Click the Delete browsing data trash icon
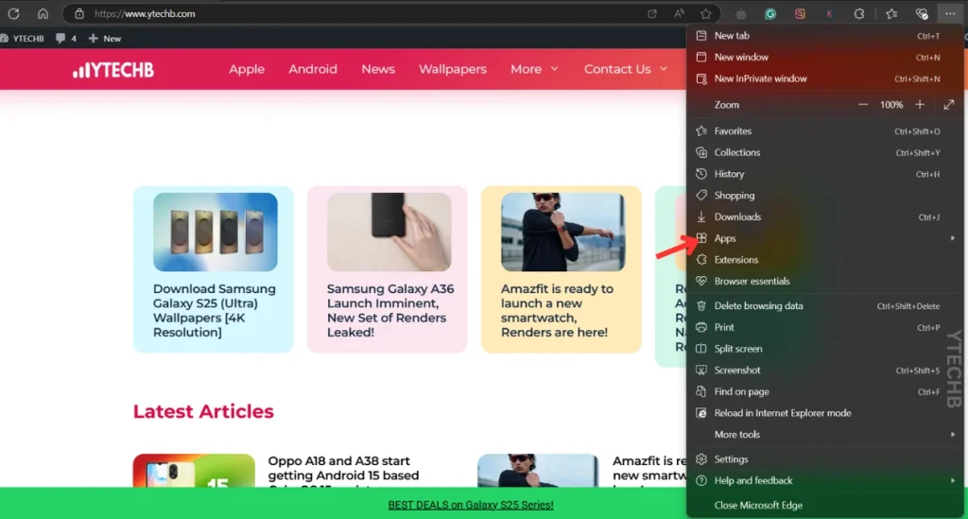Screen dimensions: 968x519 point(701,306)
